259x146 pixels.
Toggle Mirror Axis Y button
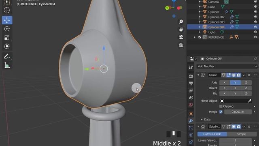tap(236, 83)
